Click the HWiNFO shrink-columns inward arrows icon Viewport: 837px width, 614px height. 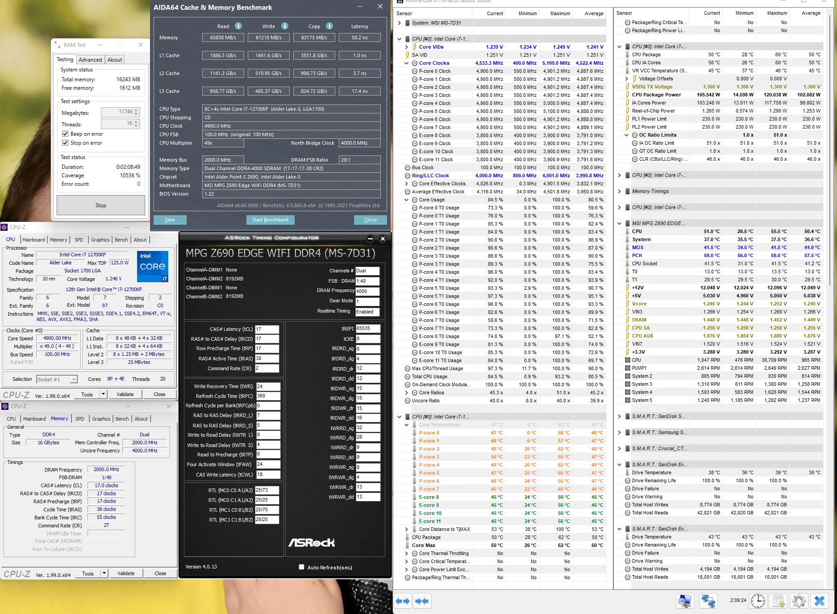coord(422,601)
